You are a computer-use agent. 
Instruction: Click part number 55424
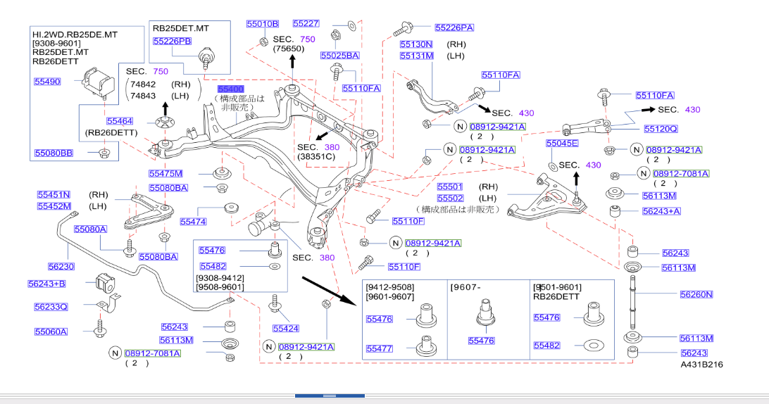click(286, 329)
